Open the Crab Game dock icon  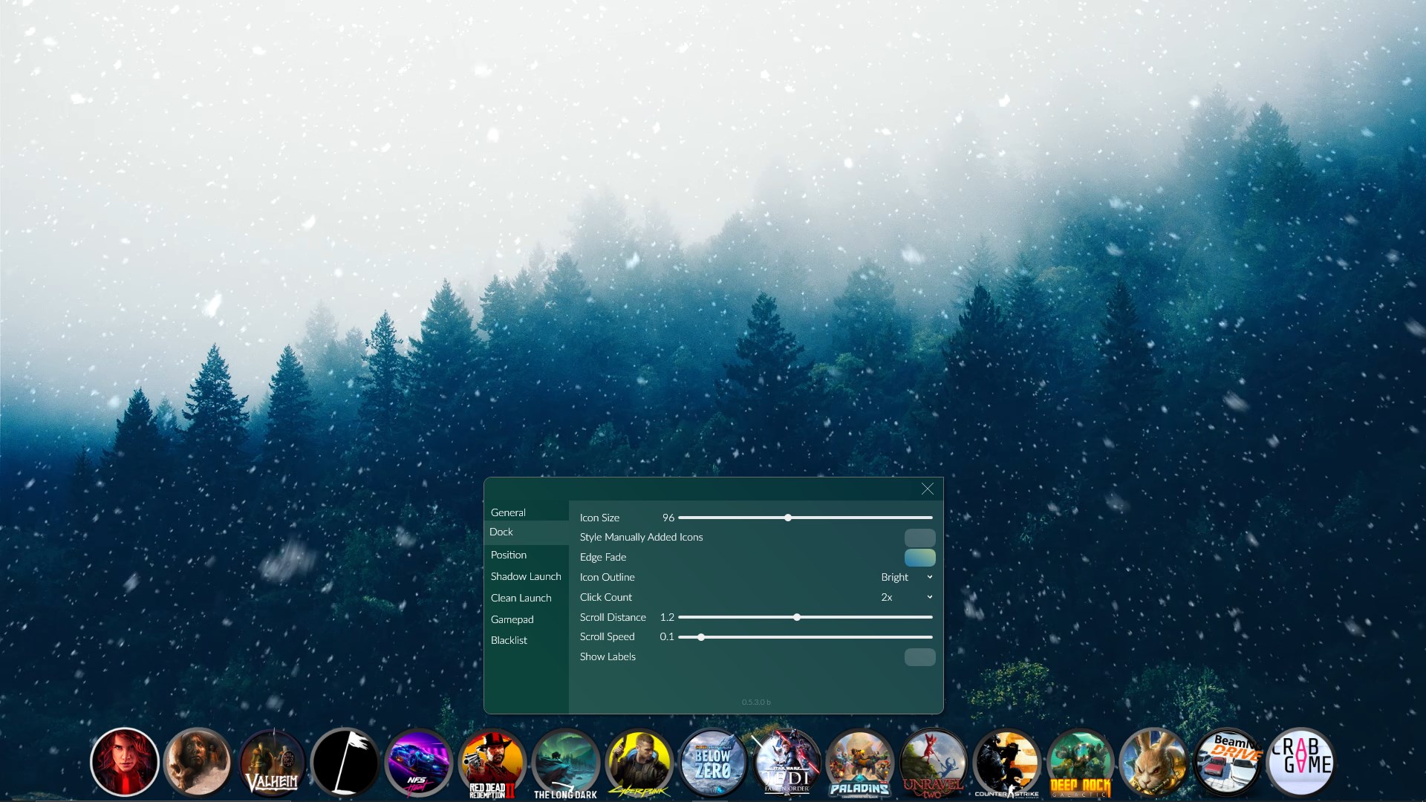pos(1301,763)
